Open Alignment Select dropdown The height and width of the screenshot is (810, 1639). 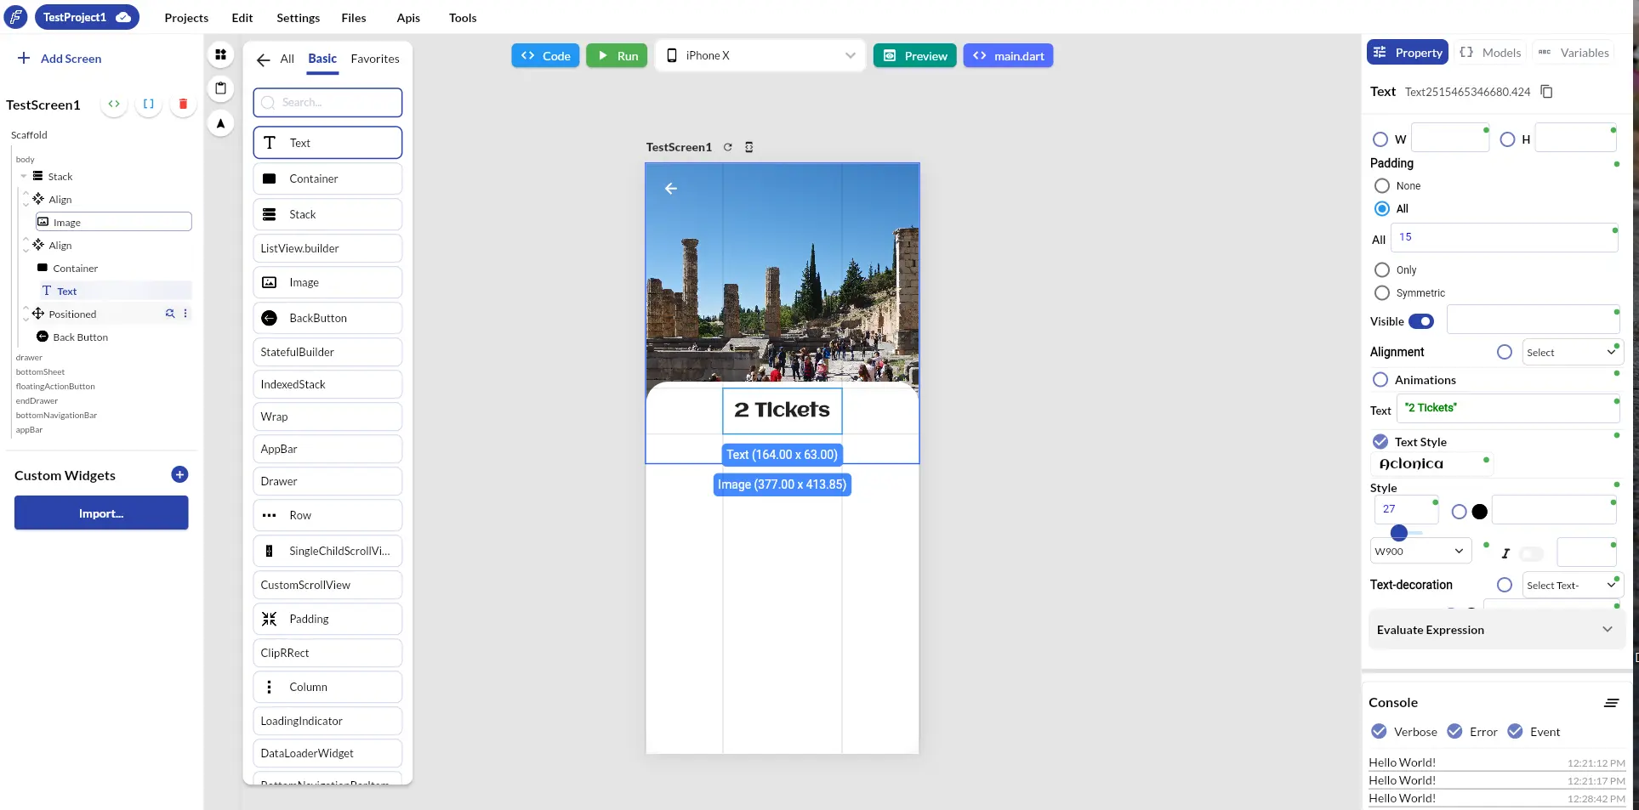1572,352
